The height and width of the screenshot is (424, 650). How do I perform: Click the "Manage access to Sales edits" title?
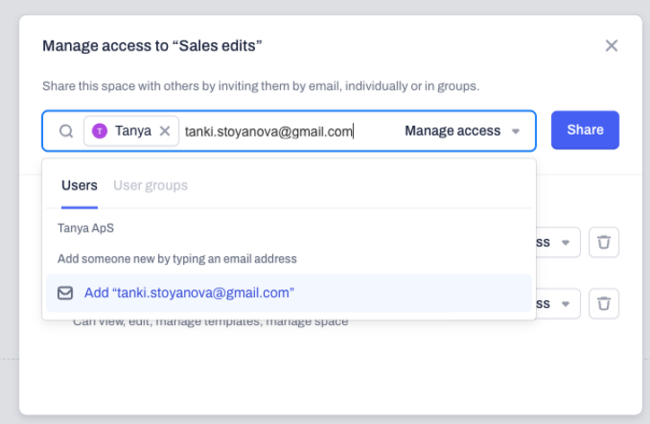[x=152, y=46]
